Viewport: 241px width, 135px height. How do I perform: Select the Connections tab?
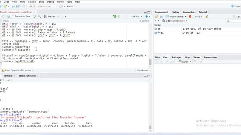point(189,12)
